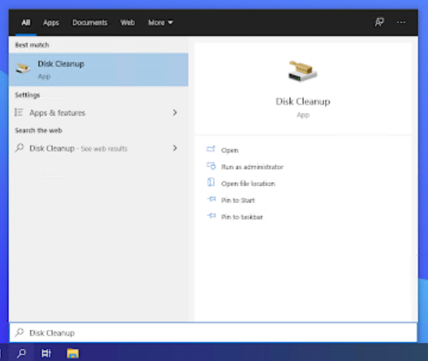This screenshot has width=428, height=361.
Task: Choose Open file location
Action: 248,184
